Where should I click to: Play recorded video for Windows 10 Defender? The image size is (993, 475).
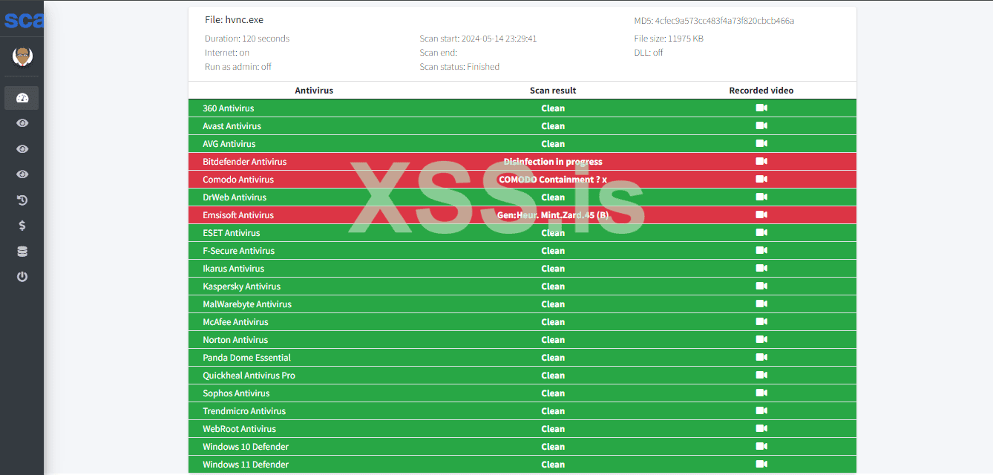pos(761,446)
